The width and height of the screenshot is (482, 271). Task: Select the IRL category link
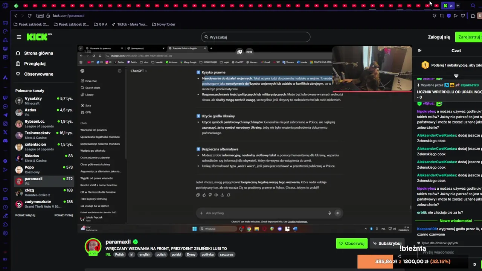108,254
